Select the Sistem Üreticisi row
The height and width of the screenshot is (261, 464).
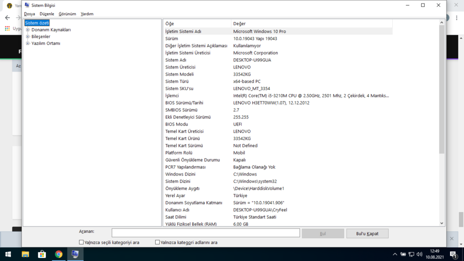pyautogui.click(x=278, y=67)
